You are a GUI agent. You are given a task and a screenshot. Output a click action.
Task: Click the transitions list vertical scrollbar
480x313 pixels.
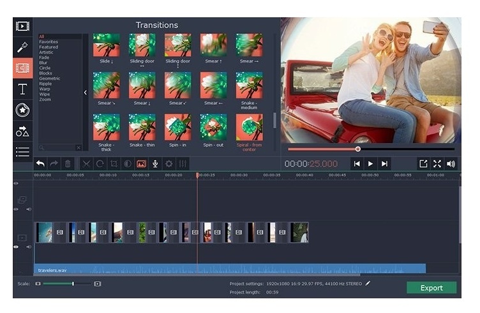(274, 120)
